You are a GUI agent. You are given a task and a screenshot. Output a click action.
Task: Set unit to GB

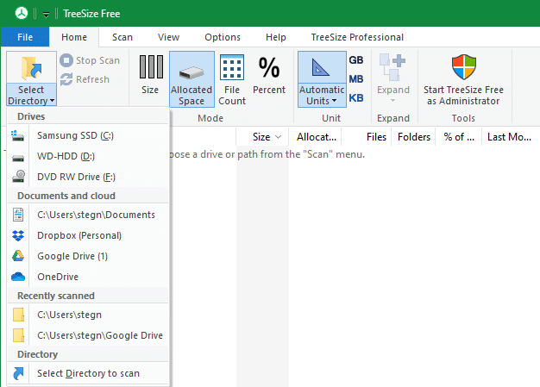click(x=356, y=59)
